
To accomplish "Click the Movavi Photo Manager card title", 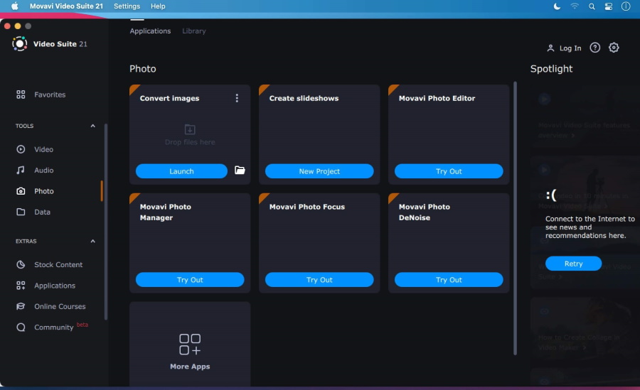I will 165,212.
